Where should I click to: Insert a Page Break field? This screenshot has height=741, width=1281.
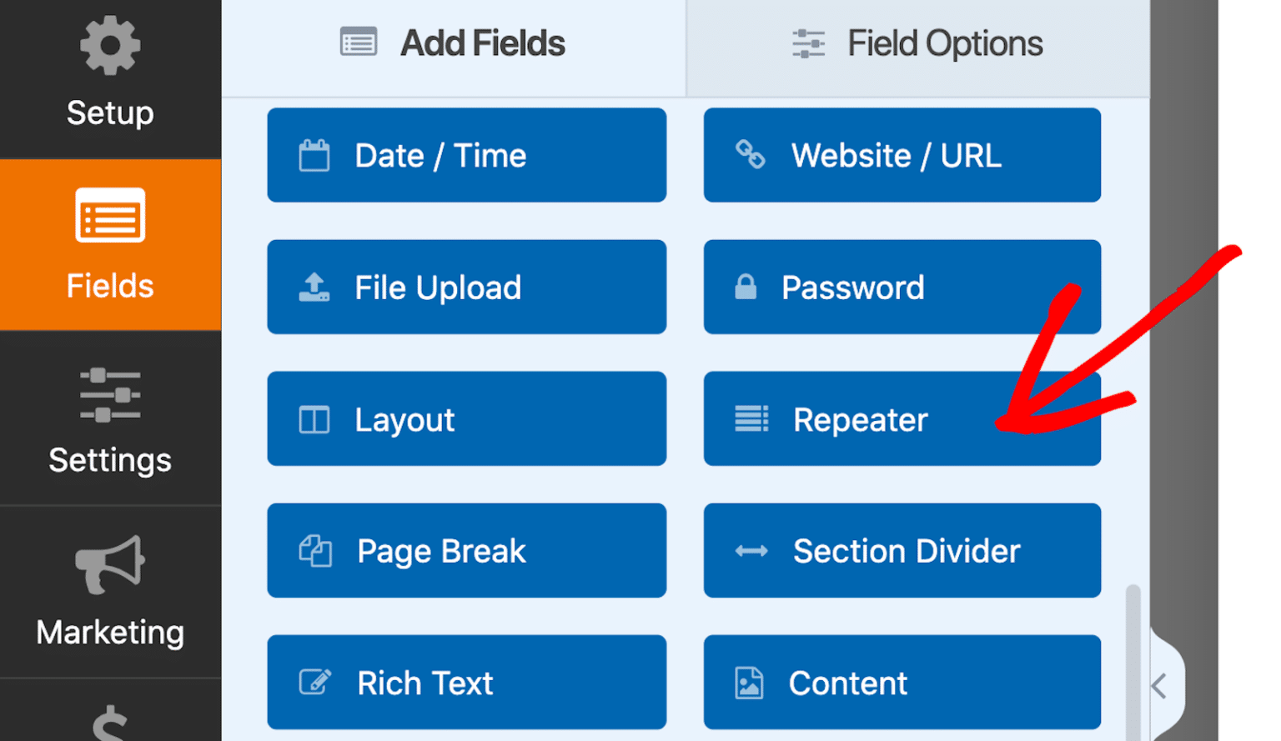pos(466,551)
